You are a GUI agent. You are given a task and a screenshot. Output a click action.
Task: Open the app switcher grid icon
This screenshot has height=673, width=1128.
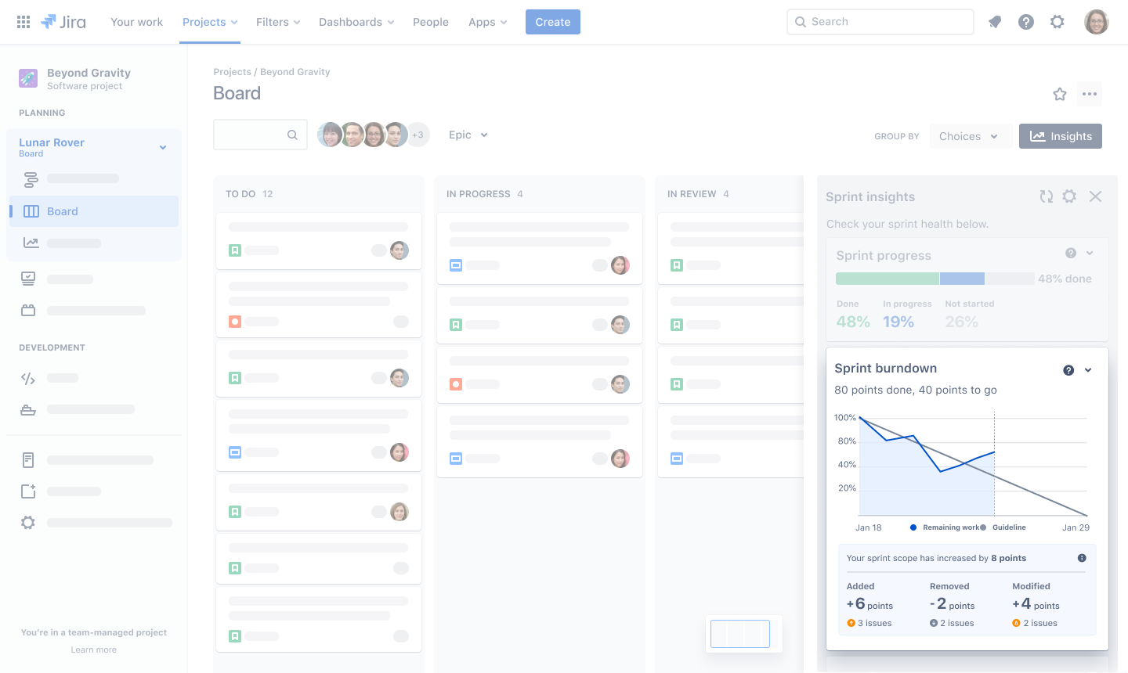(x=23, y=22)
